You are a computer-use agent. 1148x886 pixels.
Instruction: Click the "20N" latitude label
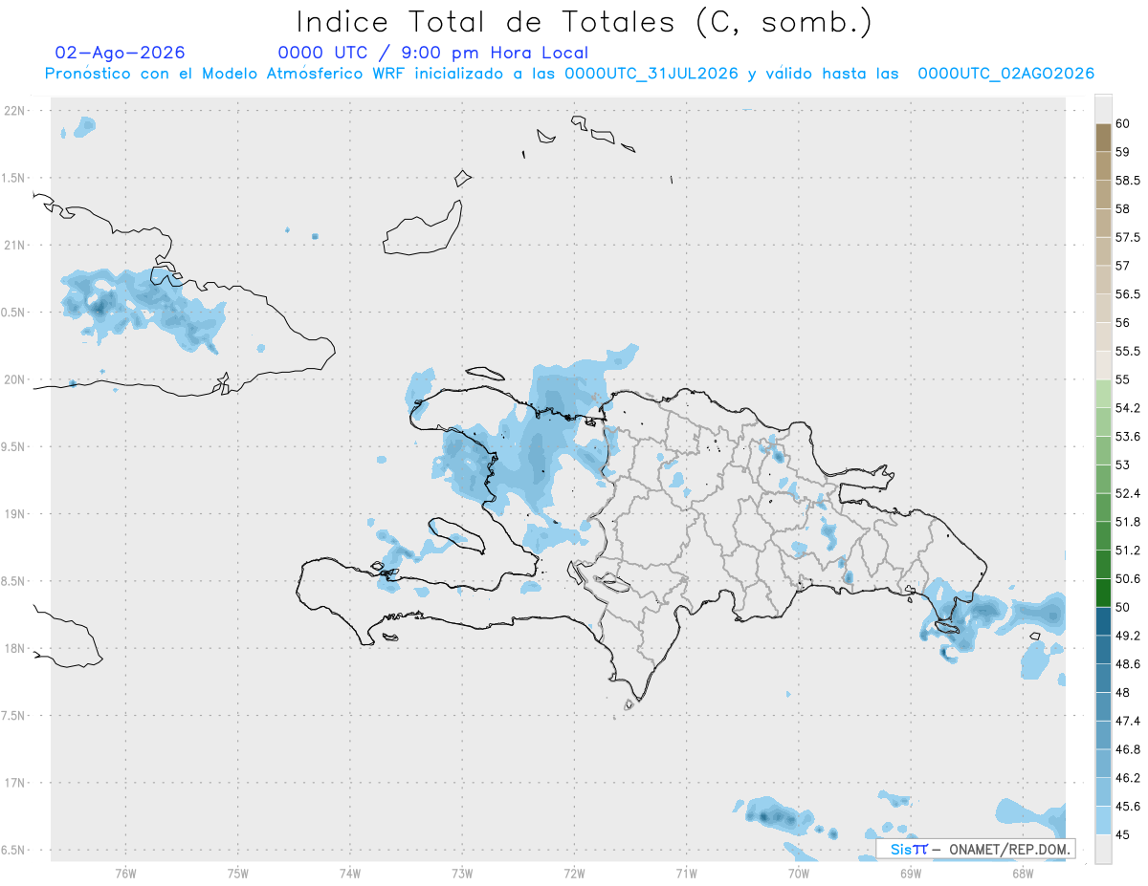(x=14, y=379)
